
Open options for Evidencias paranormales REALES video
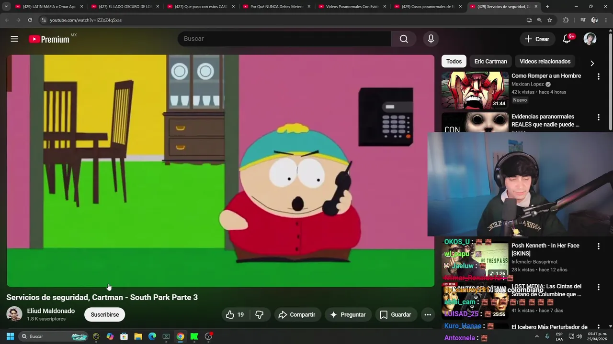coord(598,117)
